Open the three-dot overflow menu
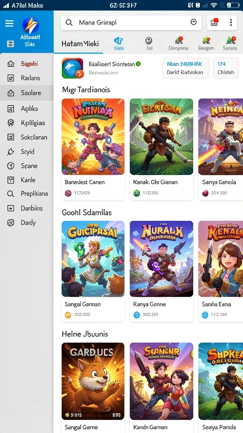243x433 pixels. pos(231,22)
